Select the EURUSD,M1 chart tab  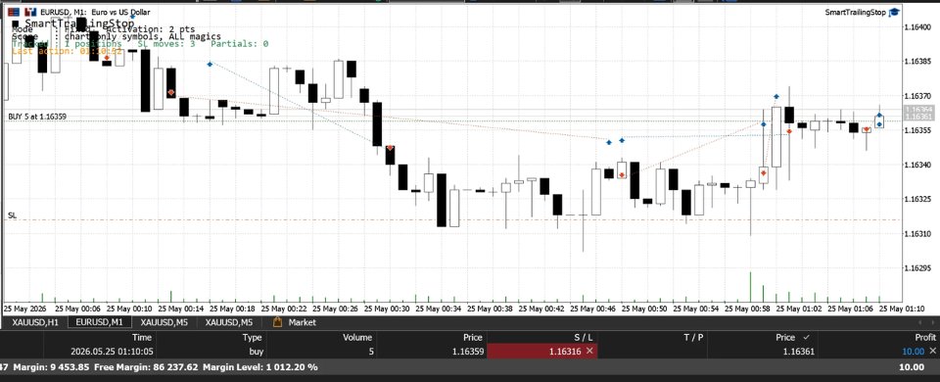pos(99,322)
